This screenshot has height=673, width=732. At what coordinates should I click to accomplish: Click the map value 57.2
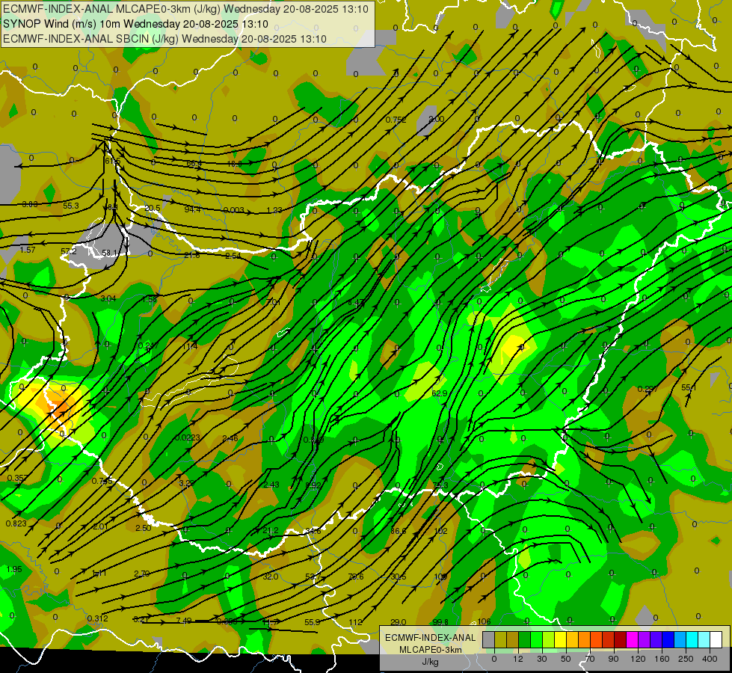[x=69, y=251]
